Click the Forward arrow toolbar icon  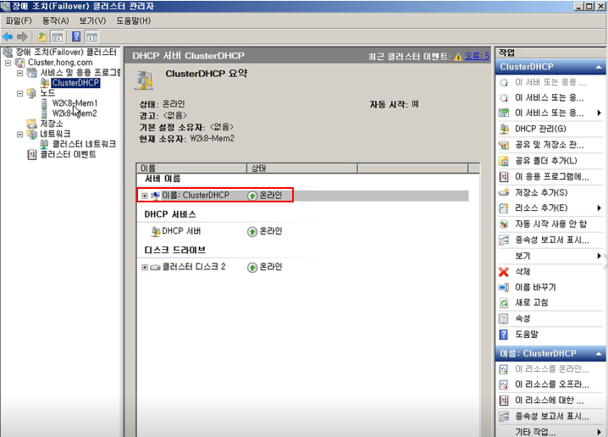(22, 36)
